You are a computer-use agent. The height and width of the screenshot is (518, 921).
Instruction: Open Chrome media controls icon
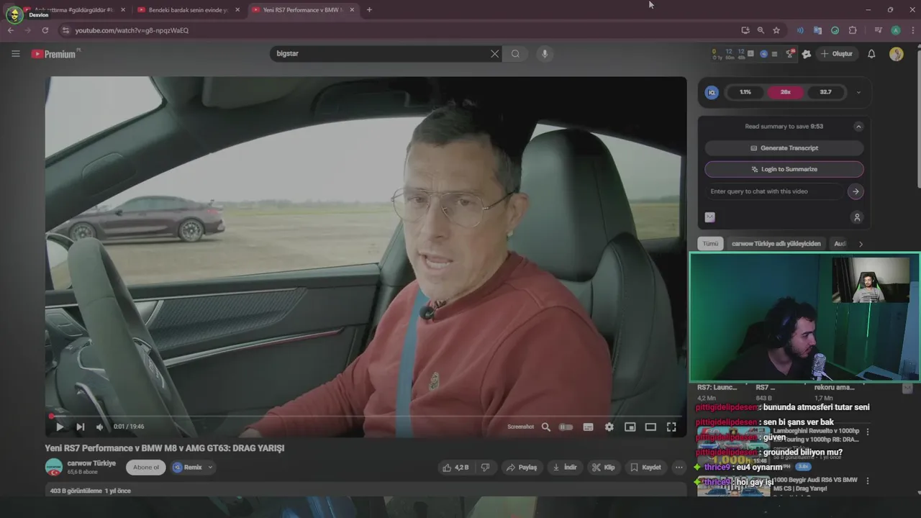878,30
